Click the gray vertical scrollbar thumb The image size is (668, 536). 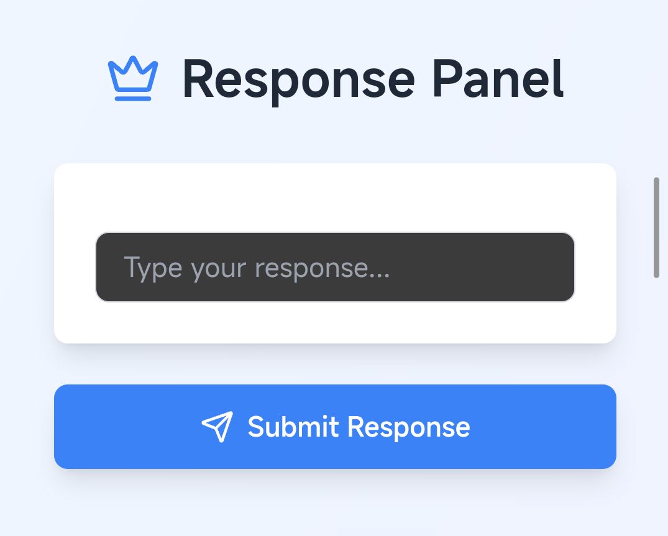pos(656,228)
